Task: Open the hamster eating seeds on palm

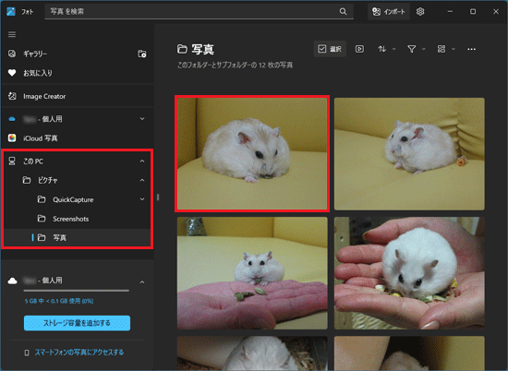Action: click(x=252, y=273)
